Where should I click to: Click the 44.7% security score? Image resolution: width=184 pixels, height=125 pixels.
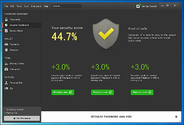tap(64, 36)
